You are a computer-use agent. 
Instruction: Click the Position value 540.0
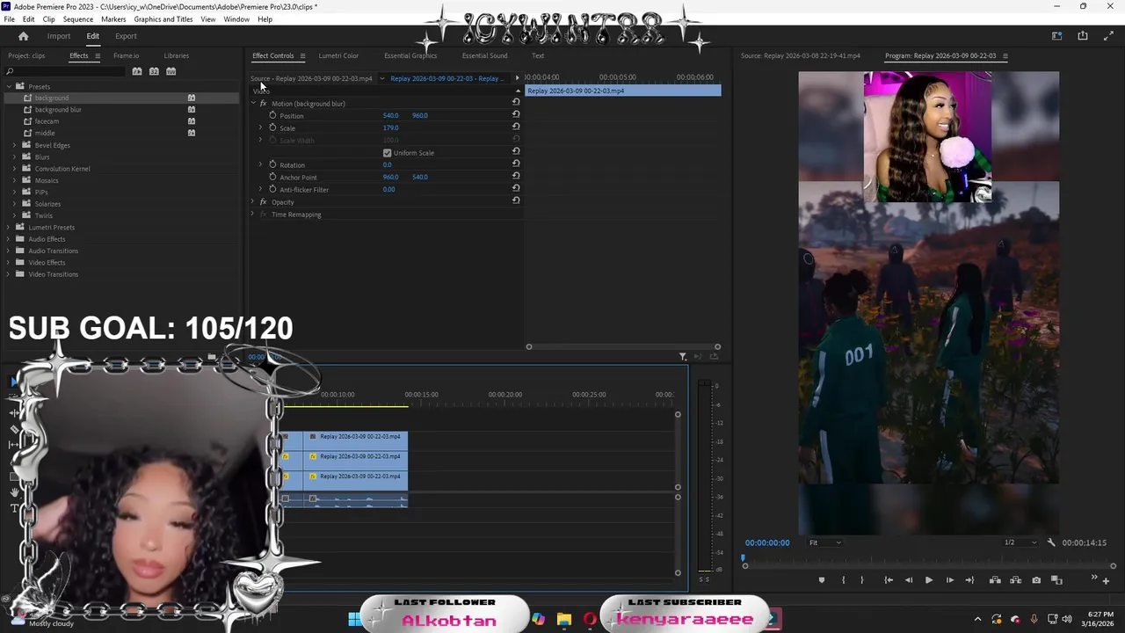[x=390, y=115]
